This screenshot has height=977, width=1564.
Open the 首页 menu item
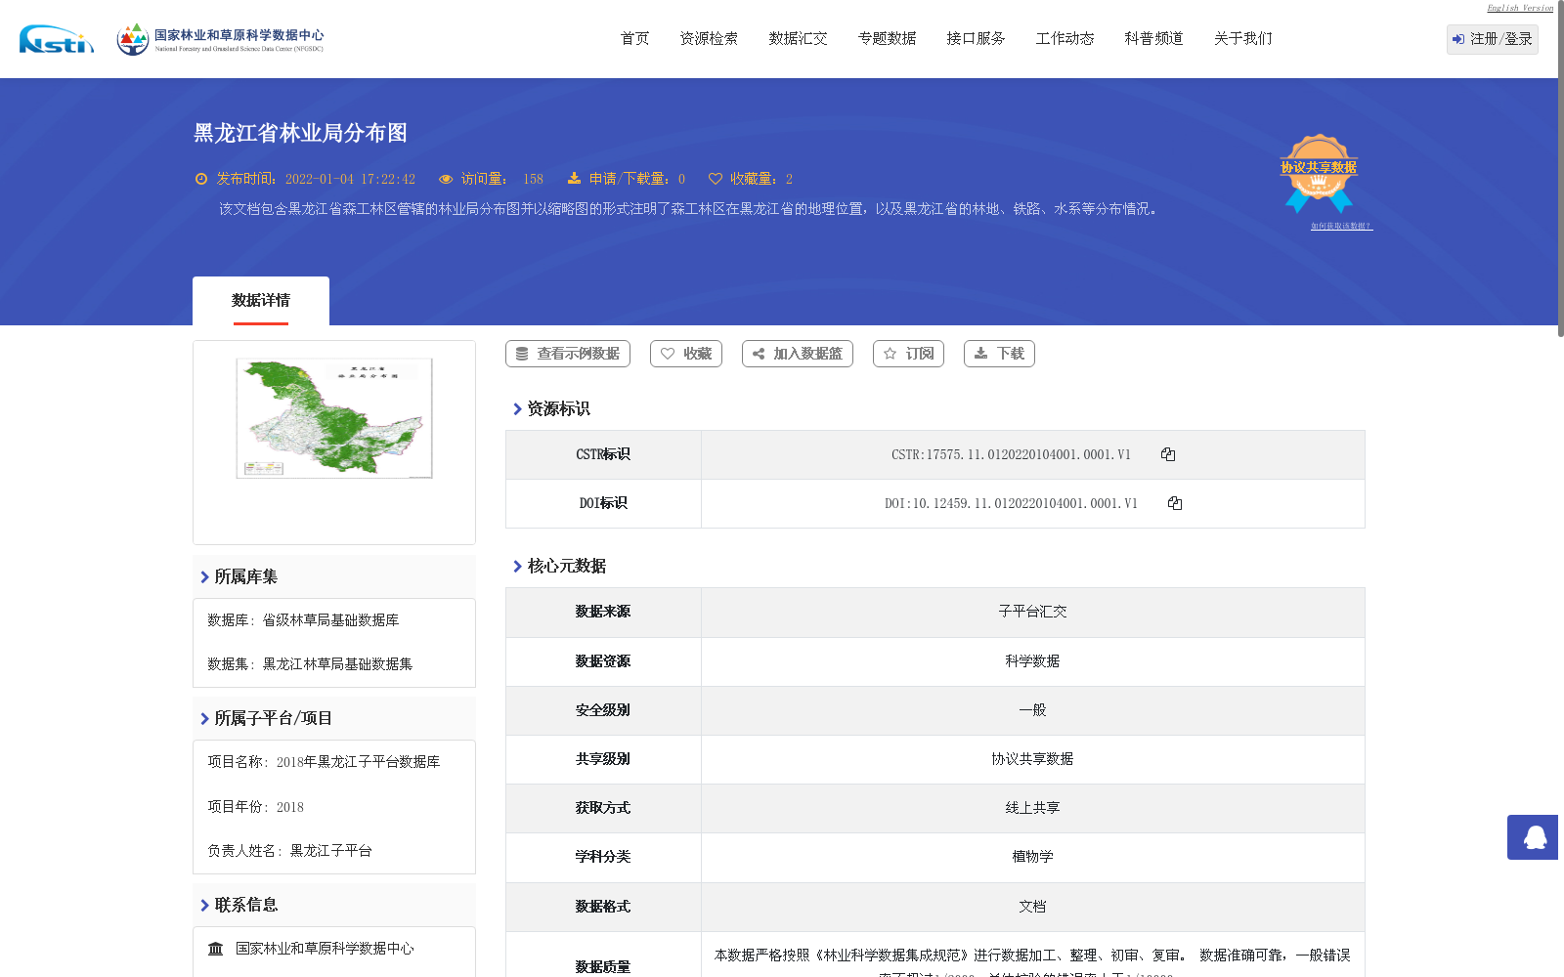634,39
